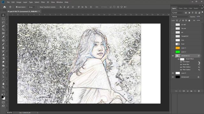This screenshot has width=204, height=114.
Task: Open the layer Kind filter dropdown
Action: [x=178, y=13]
